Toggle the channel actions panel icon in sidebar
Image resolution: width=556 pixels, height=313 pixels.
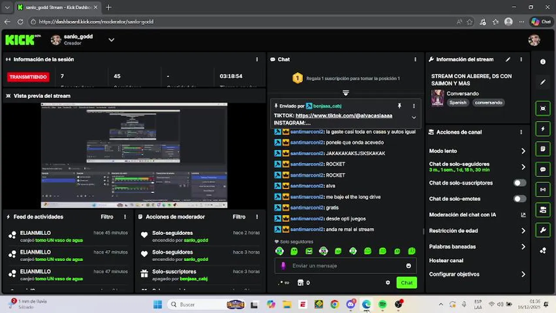(x=543, y=210)
